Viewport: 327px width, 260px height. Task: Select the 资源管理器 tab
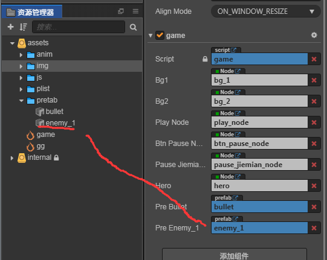(x=31, y=12)
